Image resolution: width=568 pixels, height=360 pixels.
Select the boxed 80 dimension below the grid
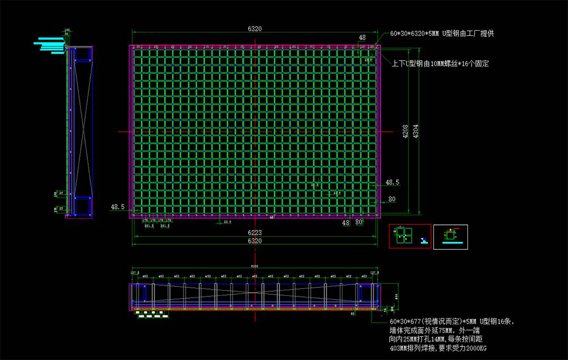click(x=359, y=223)
